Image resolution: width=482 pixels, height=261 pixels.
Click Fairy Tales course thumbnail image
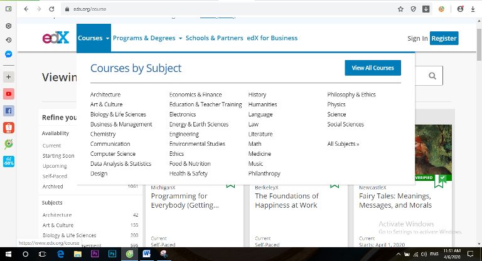(434, 150)
